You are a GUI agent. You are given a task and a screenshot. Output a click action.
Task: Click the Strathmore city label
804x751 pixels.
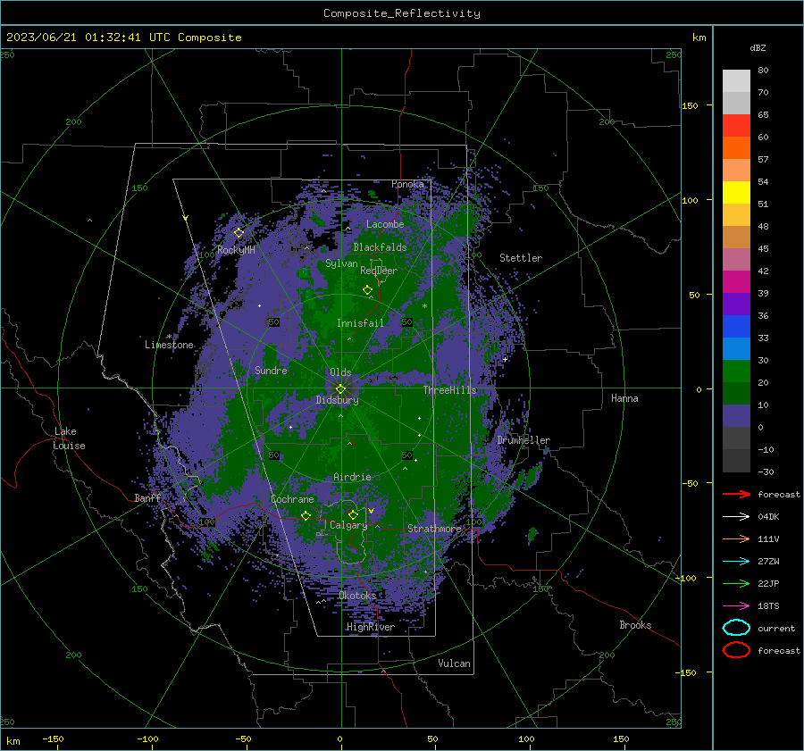pyautogui.click(x=434, y=529)
